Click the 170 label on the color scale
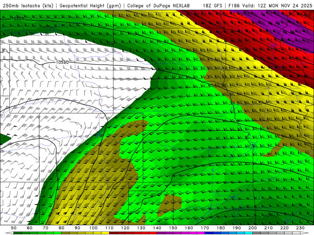The height and width of the screenshot is (235, 314). pos(205,228)
